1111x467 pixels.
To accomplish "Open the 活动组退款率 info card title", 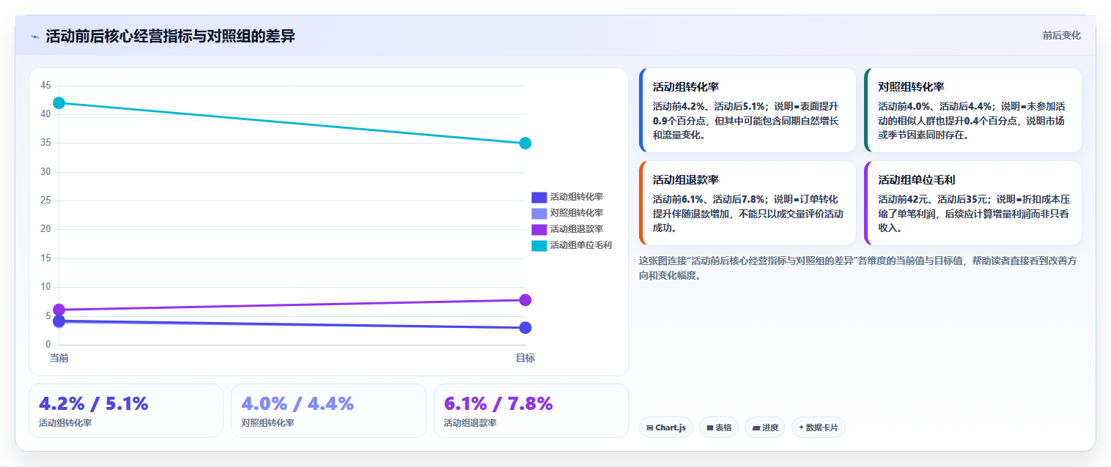I will point(686,180).
